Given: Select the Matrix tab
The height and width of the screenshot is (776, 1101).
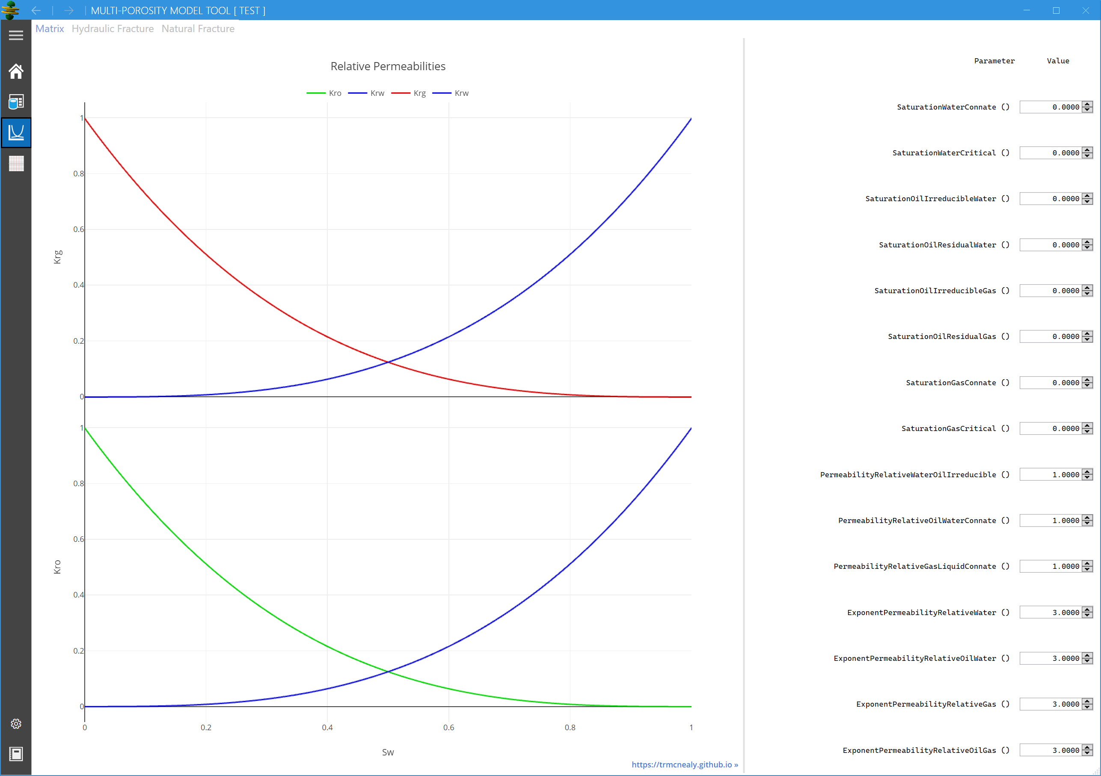Looking at the screenshot, I should coord(49,29).
